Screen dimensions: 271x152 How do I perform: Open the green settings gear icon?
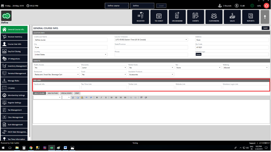[x=252, y=6]
